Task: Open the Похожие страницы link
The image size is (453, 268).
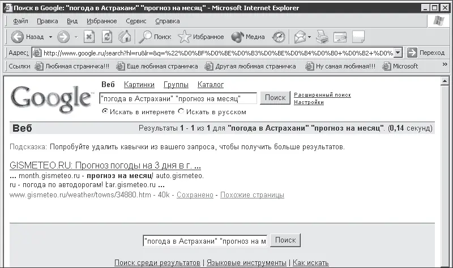Action: (x=252, y=195)
